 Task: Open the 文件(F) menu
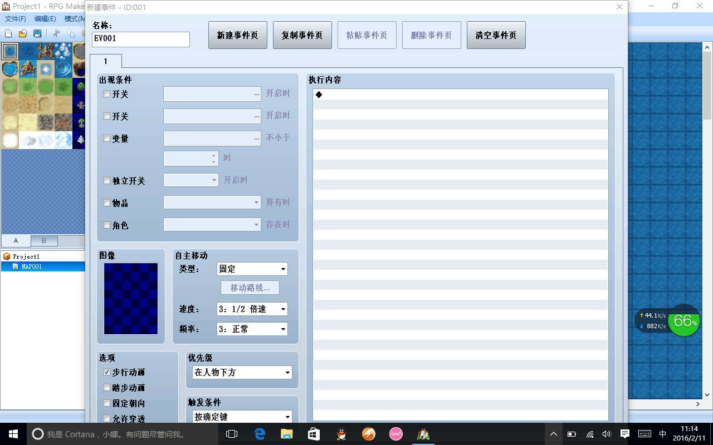16,19
